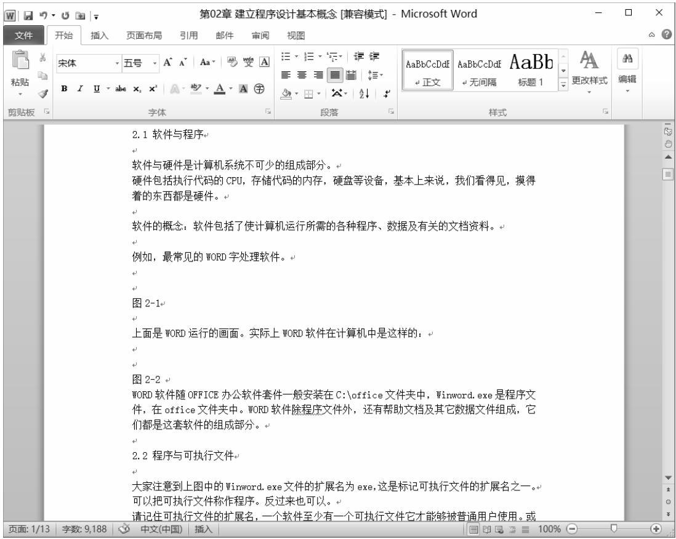Switch to the 审阅 tab
Viewport: 676px width, 539px height.
click(260, 35)
